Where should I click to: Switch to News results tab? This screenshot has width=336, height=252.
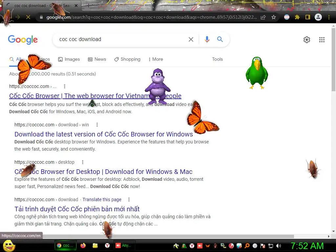97,59
